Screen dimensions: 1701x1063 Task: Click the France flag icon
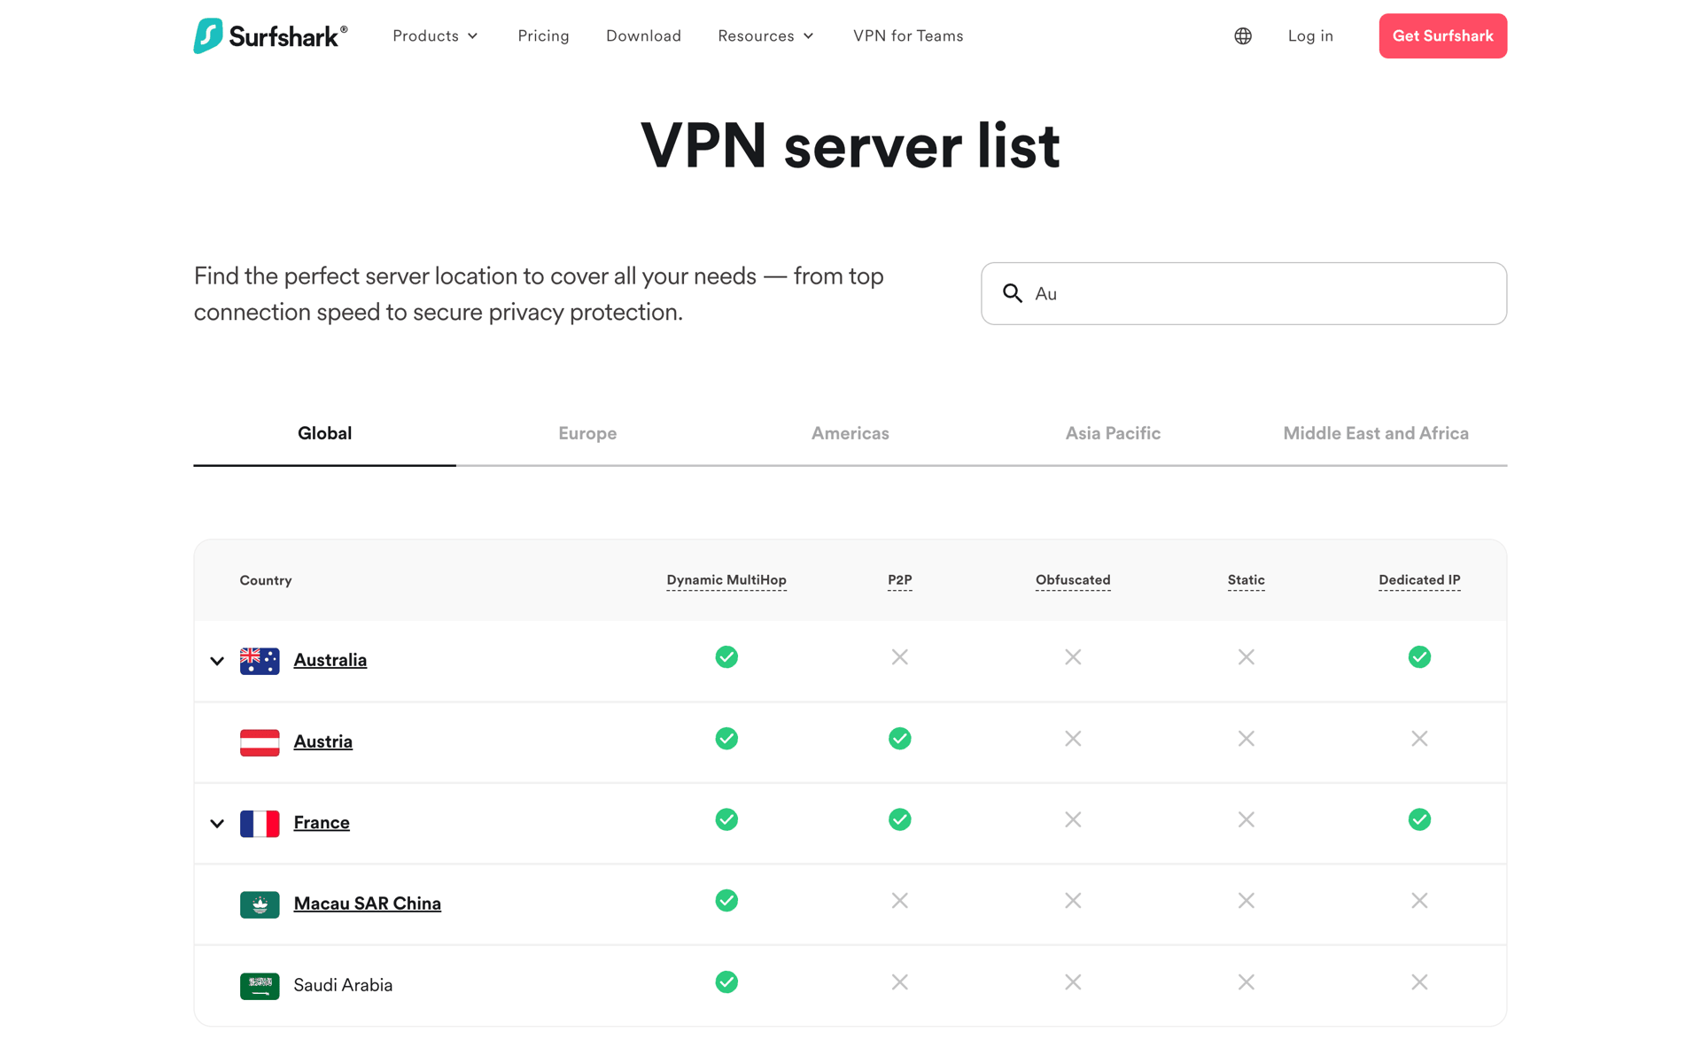click(260, 824)
